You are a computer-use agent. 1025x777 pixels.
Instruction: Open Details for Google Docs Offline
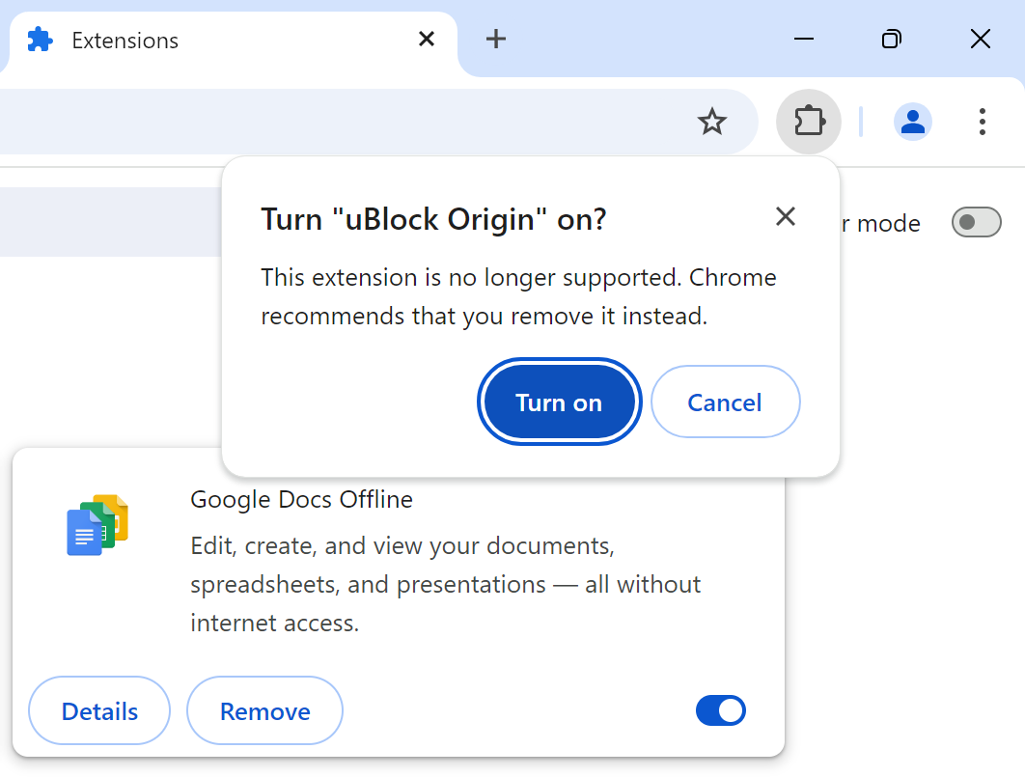[99, 711]
